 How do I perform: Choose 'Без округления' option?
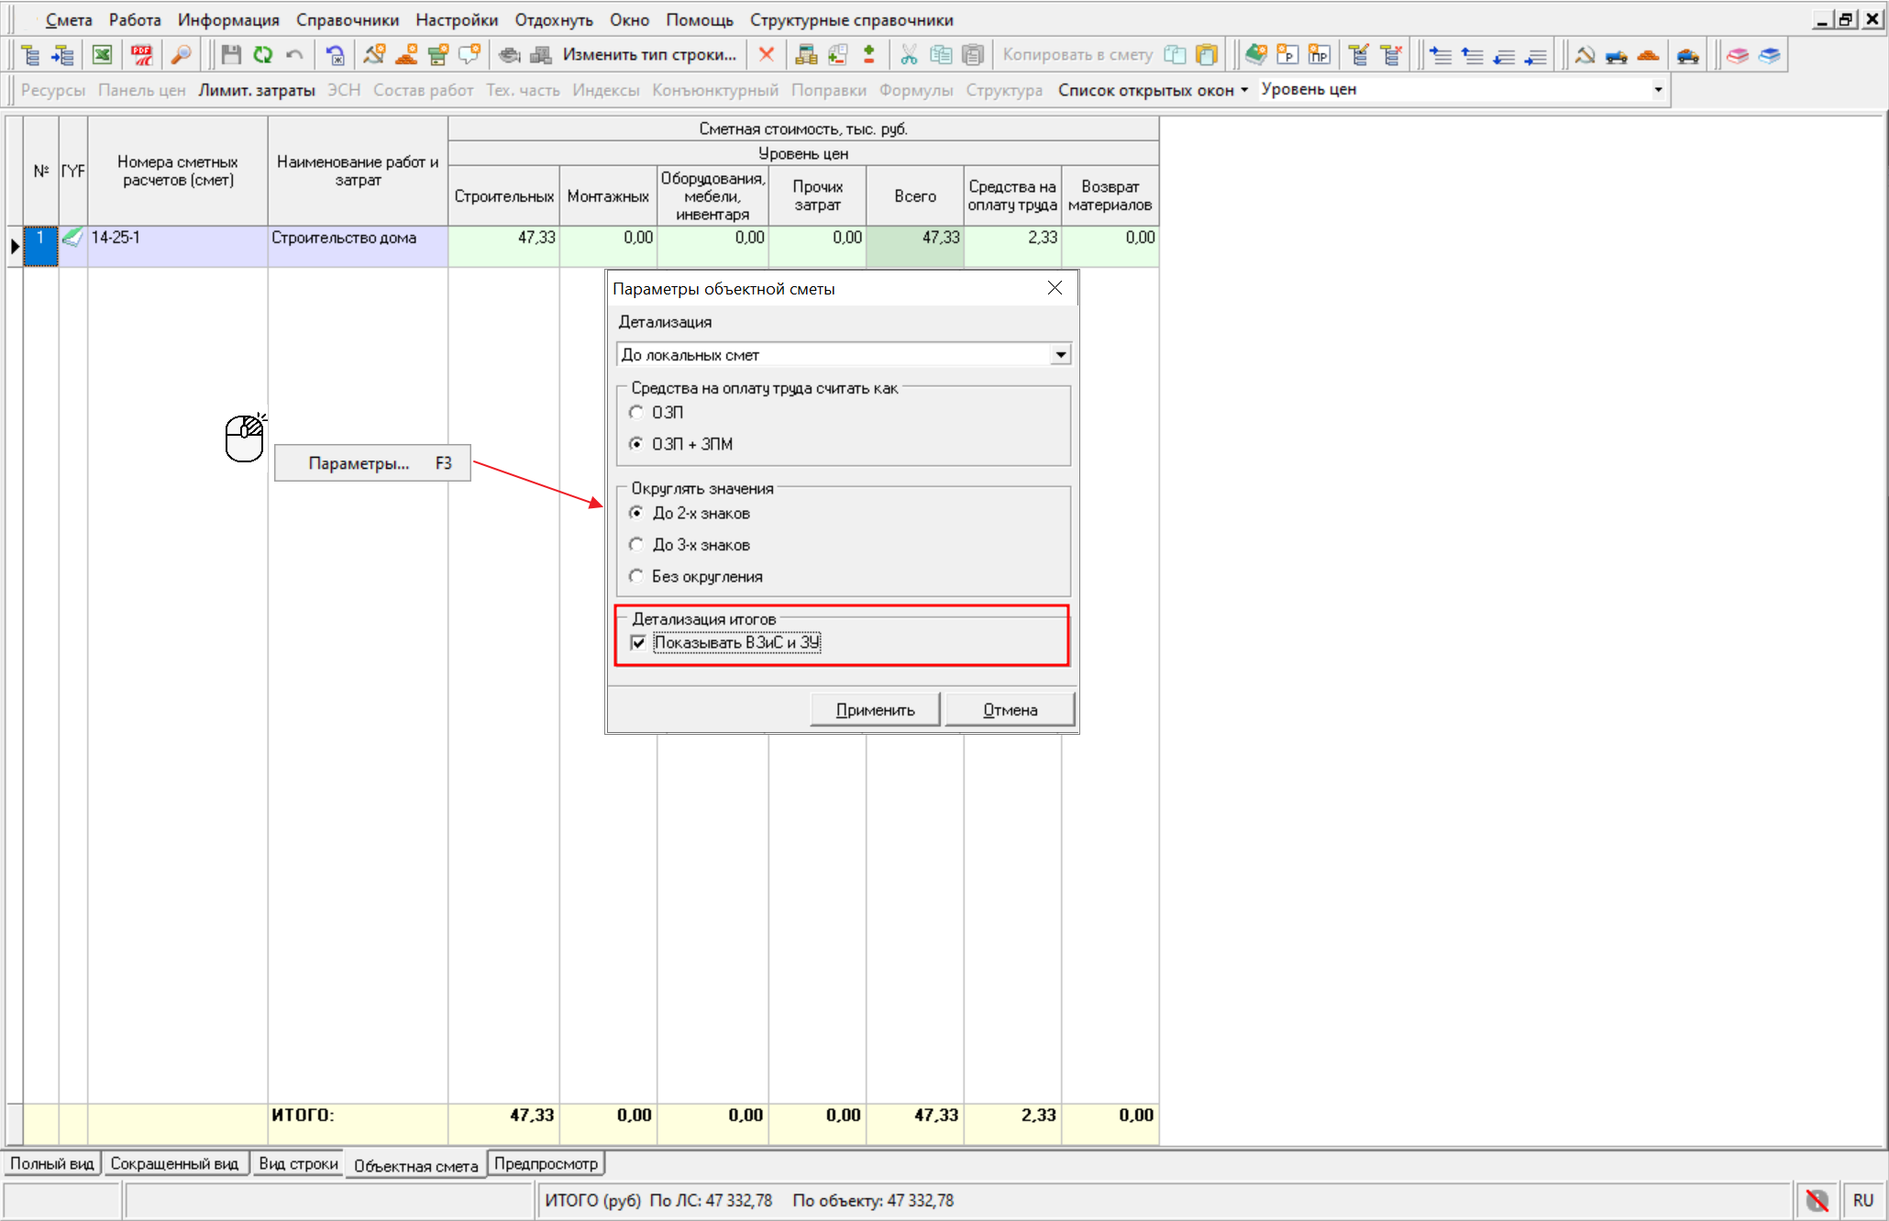click(x=636, y=576)
